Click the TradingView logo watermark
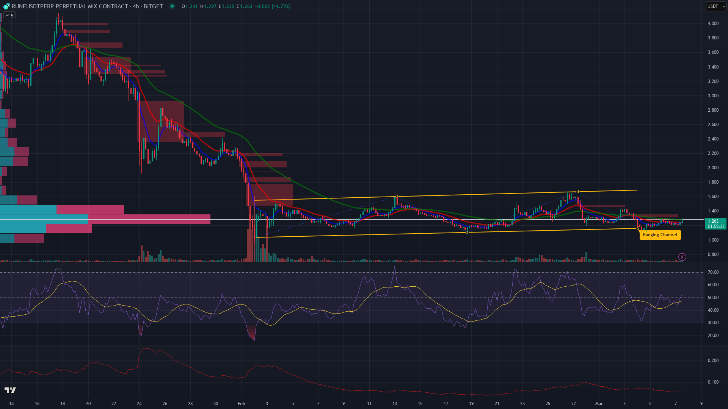Image resolution: width=728 pixels, height=409 pixels. click(10, 390)
